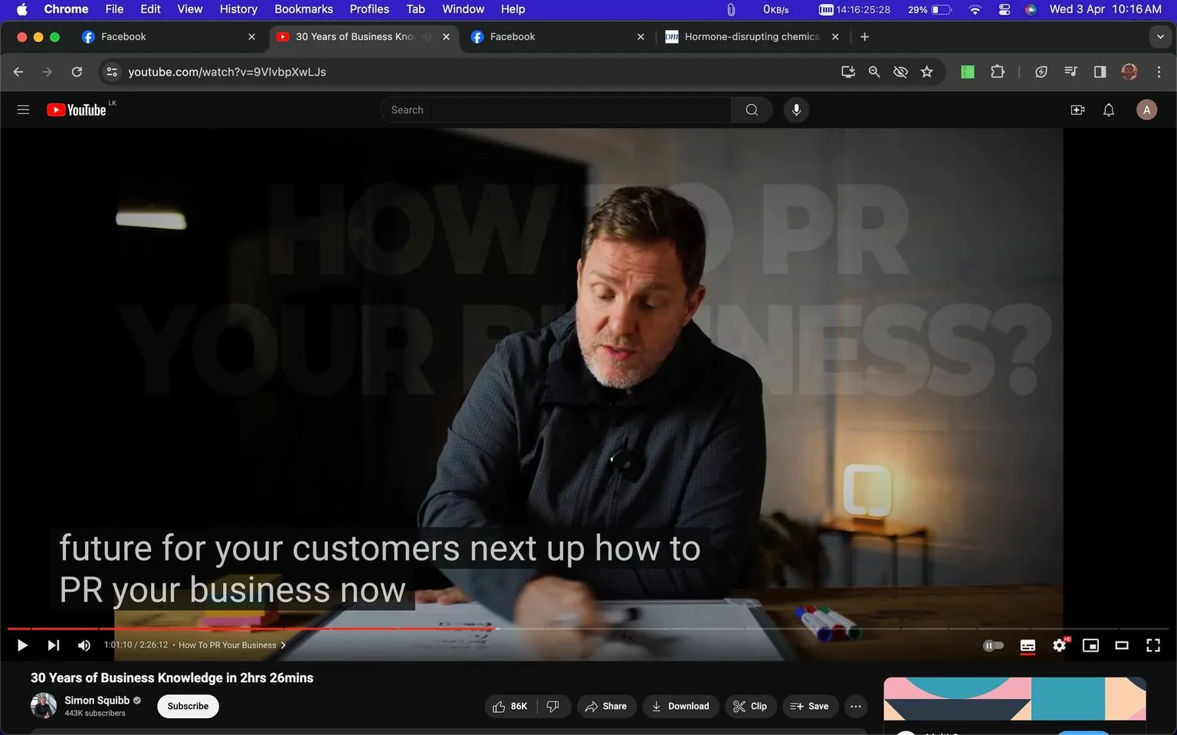The image size is (1177, 735).
Task: Switch to miniplayer mode
Action: (x=1090, y=645)
